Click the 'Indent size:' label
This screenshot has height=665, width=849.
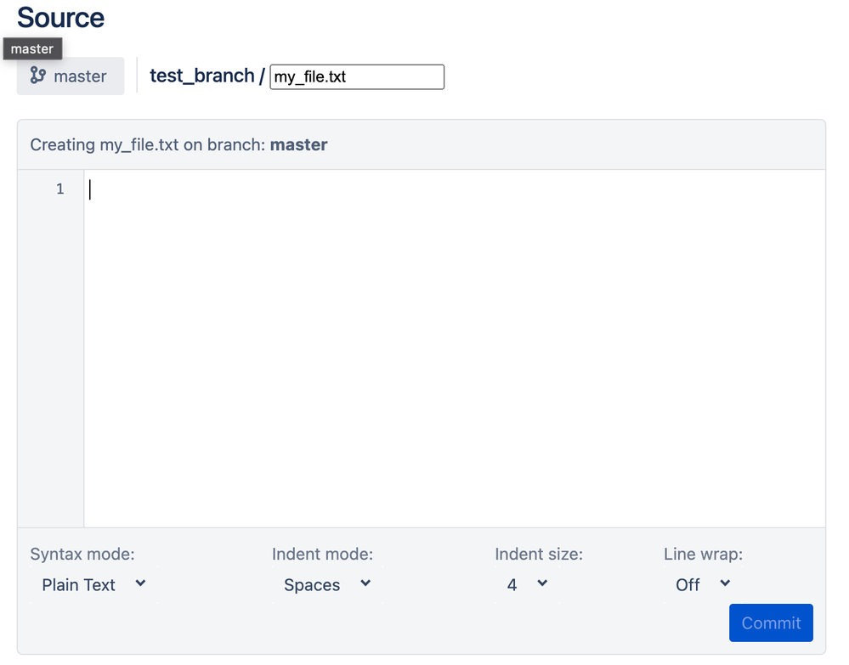(x=539, y=554)
